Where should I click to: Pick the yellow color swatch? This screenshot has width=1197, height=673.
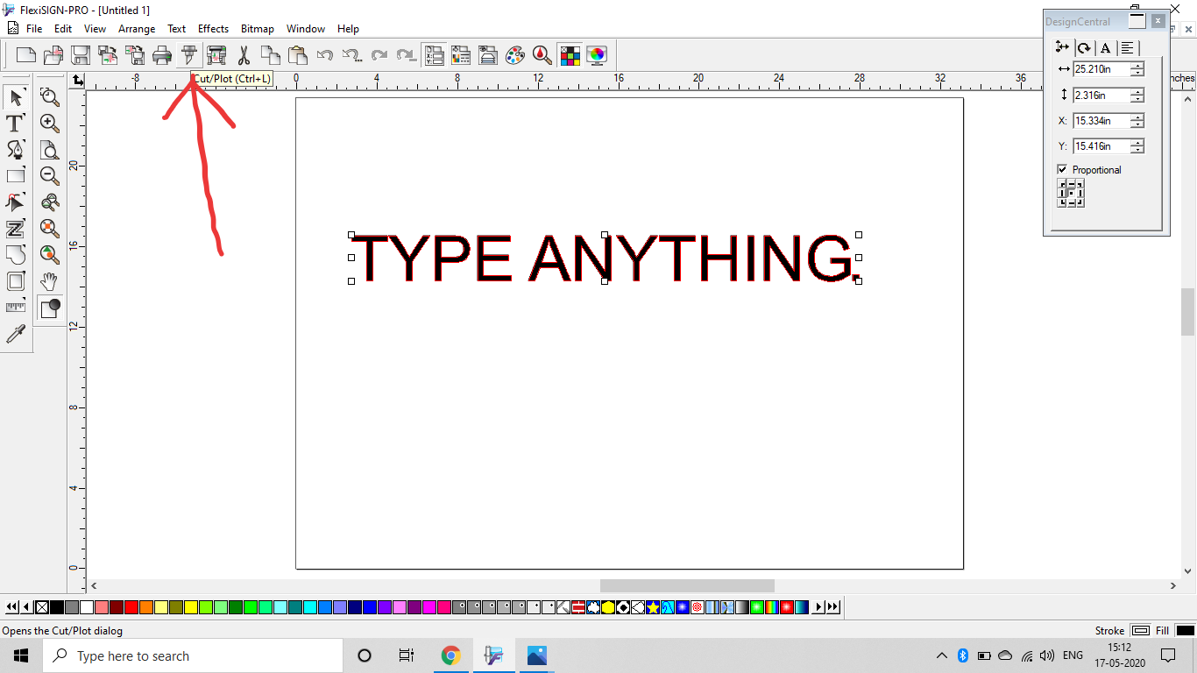tap(191, 606)
